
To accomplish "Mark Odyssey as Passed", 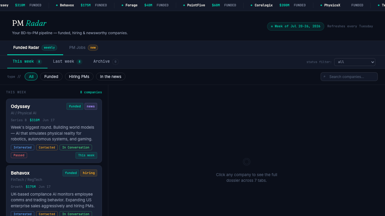I will [x=19, y=155].
